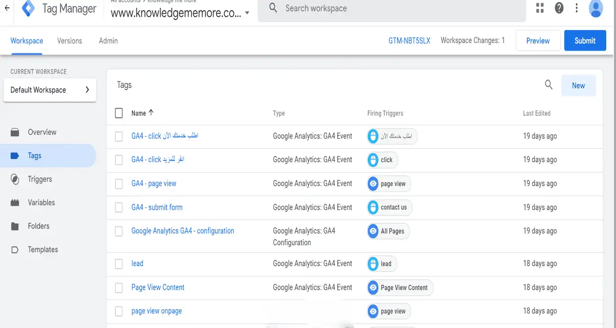Screen dimensions: 616x328
Task: Open Templates in the sidebar
Action: click(x=43, y=249)
